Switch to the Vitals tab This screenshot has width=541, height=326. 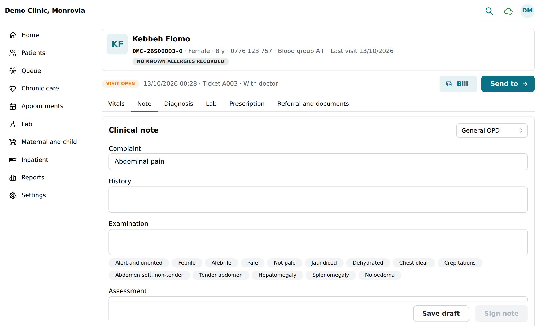point(116,104)
